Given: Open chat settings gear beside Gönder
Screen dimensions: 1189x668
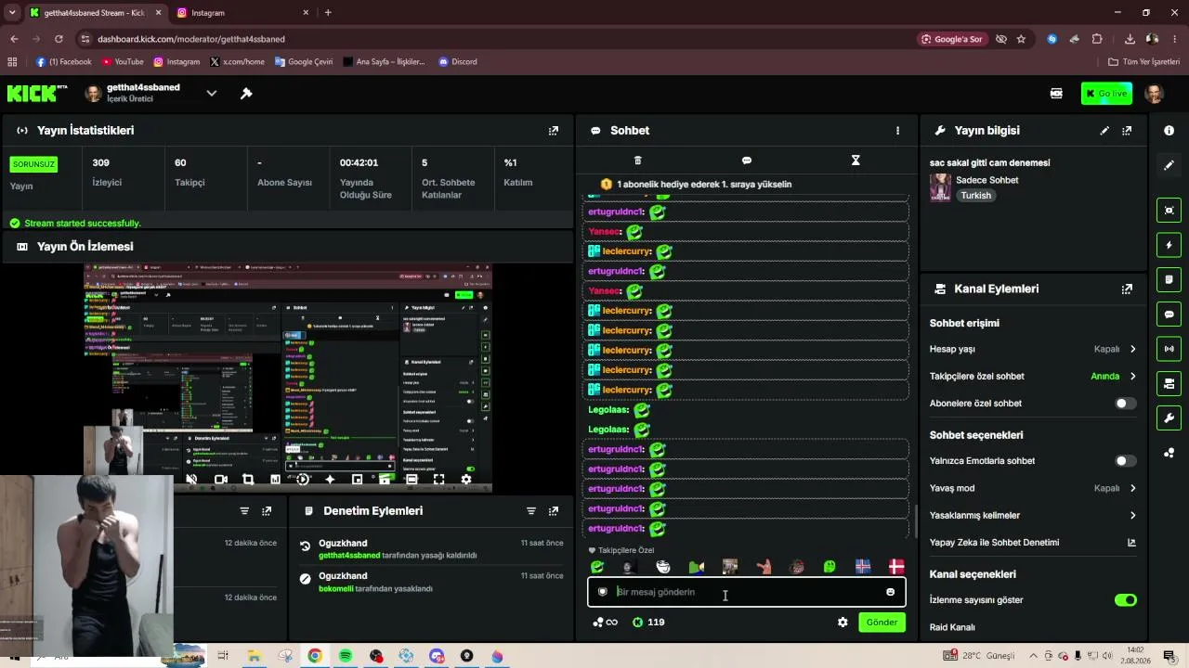Looking at the screenshot, I should (x=843, y=623).
